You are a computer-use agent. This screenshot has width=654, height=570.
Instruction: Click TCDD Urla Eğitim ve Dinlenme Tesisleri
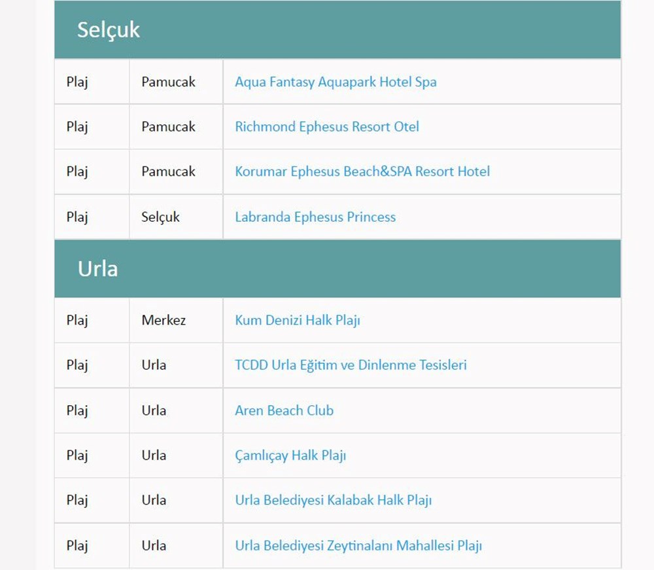coord(351,365)
